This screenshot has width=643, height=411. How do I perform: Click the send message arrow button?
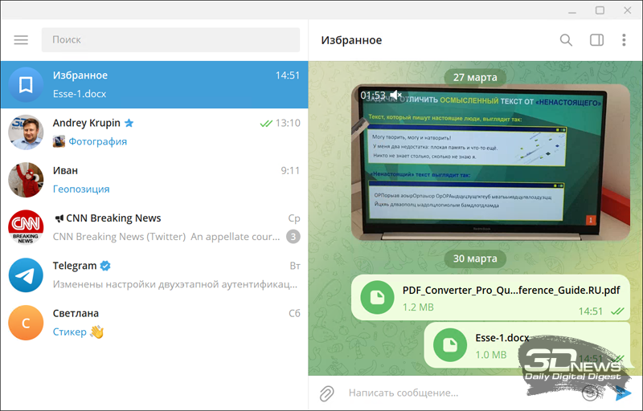click(x=623, y=393)
